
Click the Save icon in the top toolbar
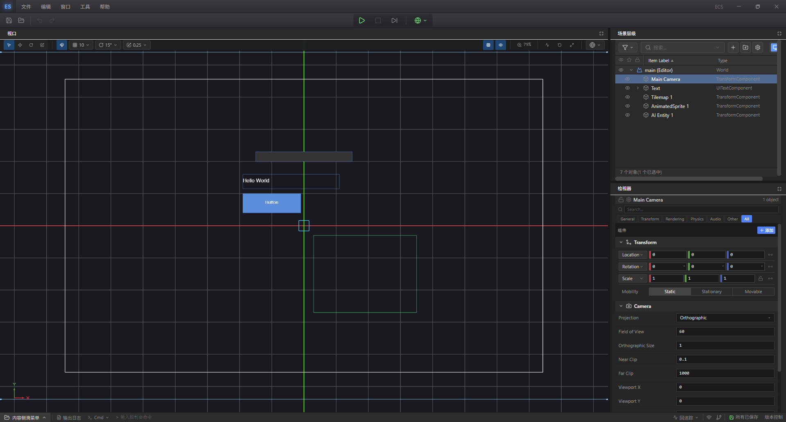(x=8, y=20)
